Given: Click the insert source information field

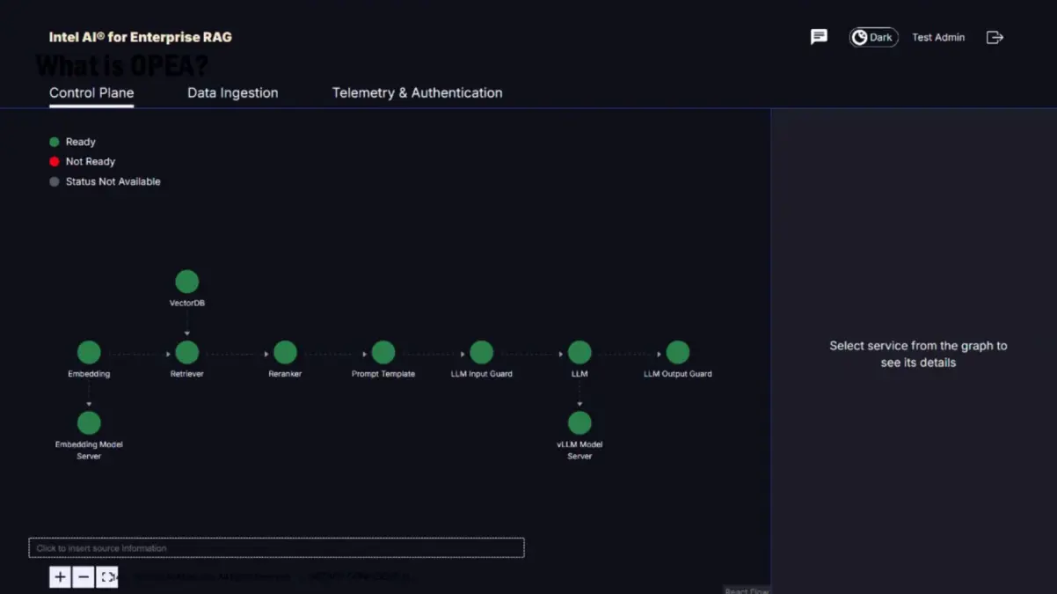Looking at the screenshot, I should tap(276, 547).
